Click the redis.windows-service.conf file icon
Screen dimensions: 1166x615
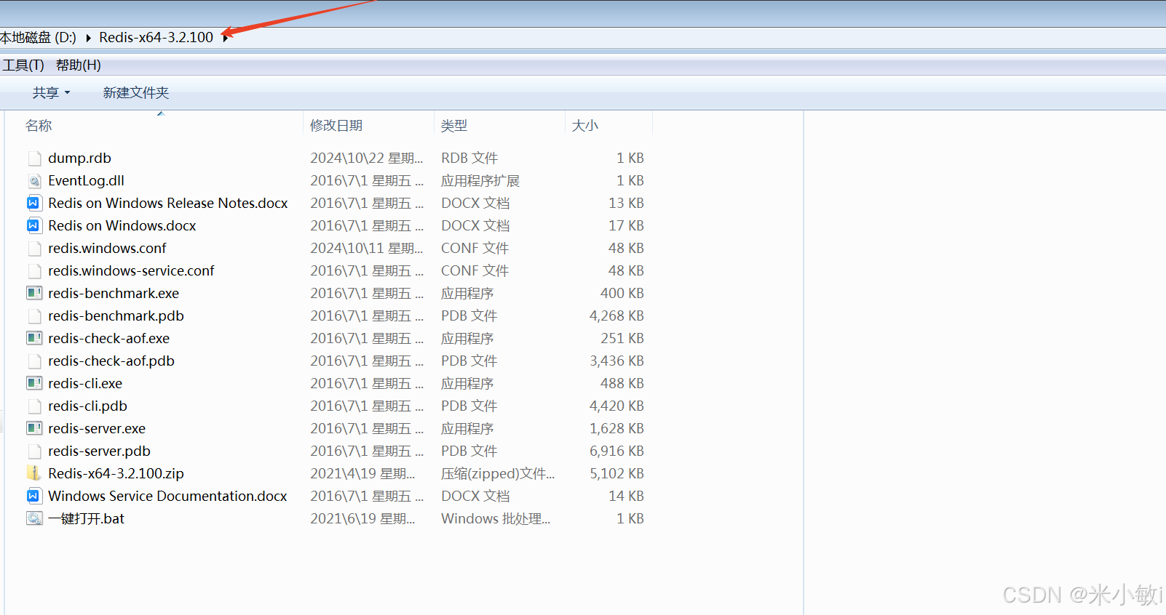point(34,271)
